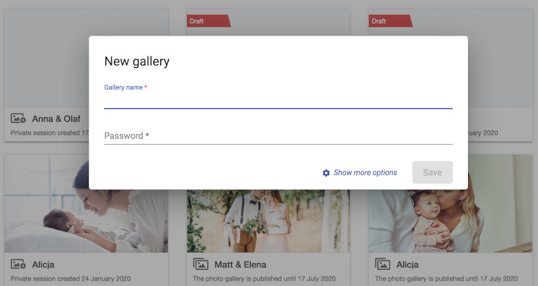
Task: Click the Gallery name input field
Action: 278,101
